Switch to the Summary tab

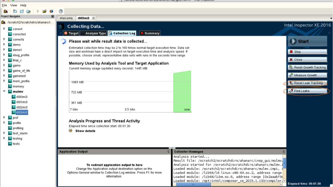[149, 33]
